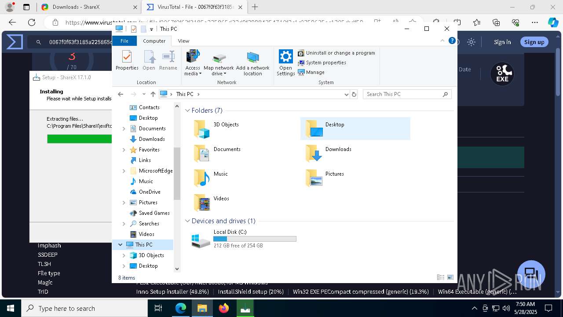Switch to the Computer ribbon tab

pos(154,41)
